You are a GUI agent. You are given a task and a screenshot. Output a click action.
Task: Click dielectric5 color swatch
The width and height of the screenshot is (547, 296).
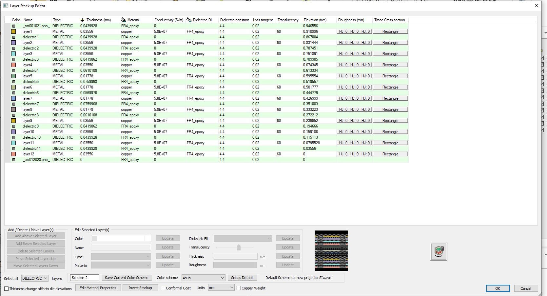pyautogui.click(x=14, y=82)
